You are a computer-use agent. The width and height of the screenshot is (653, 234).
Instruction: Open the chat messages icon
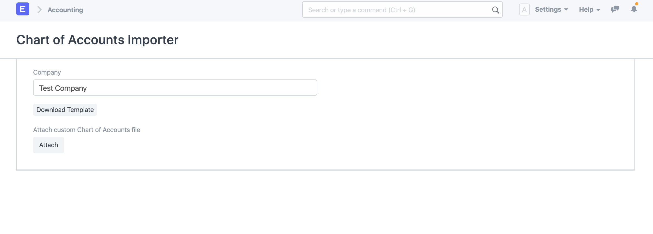(615, 9)
